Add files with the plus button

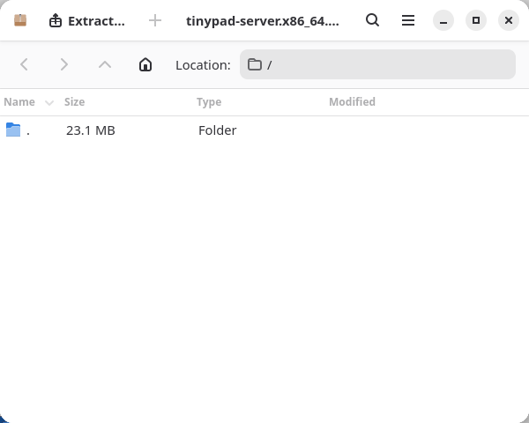coord(155,21)
